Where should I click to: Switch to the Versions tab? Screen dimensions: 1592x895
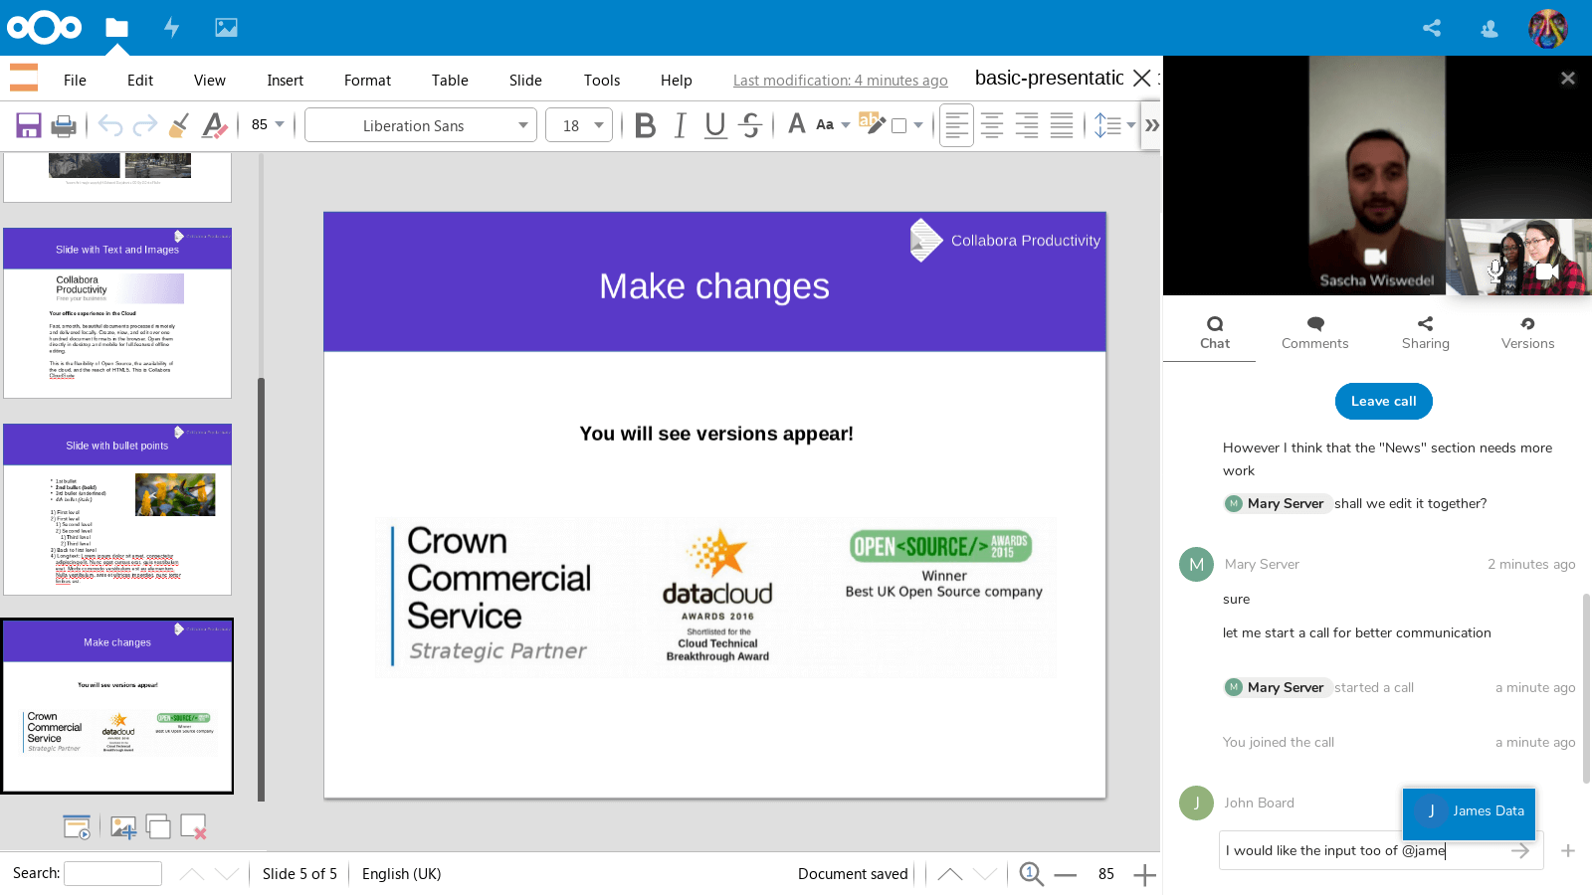pyautogui.click(x=1527, y=333)
